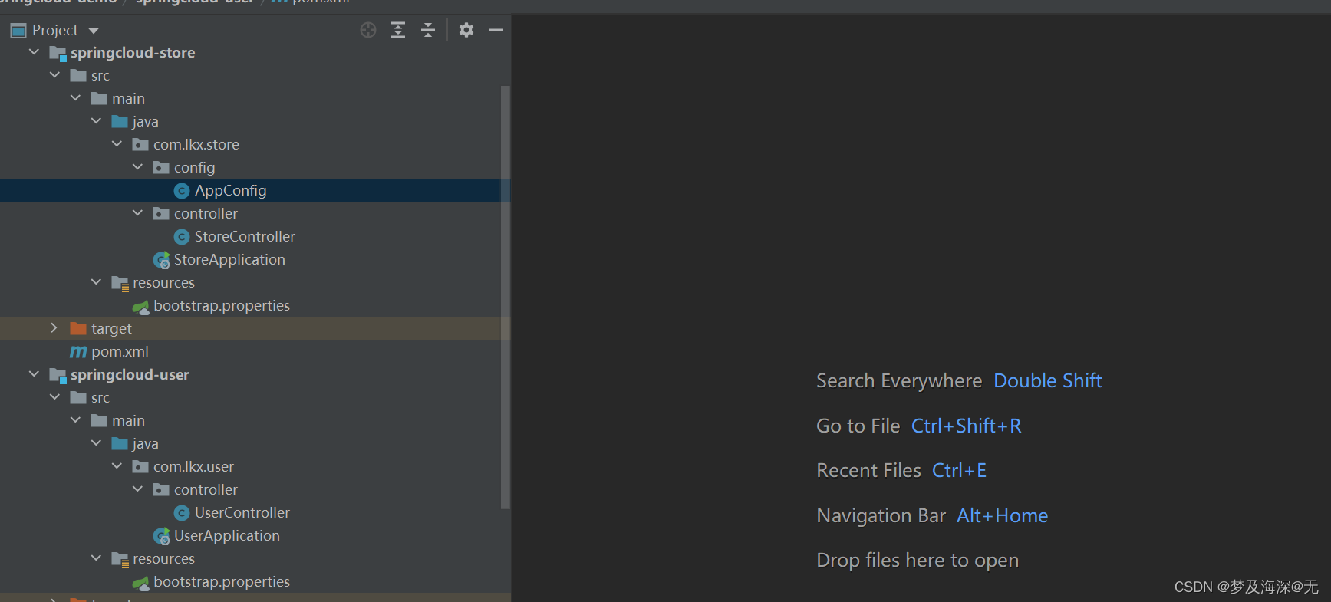The height and width of the screenshot is (602, 1331).
Task: Select the StoreApplication file name
Action: (x=229, y=259)
